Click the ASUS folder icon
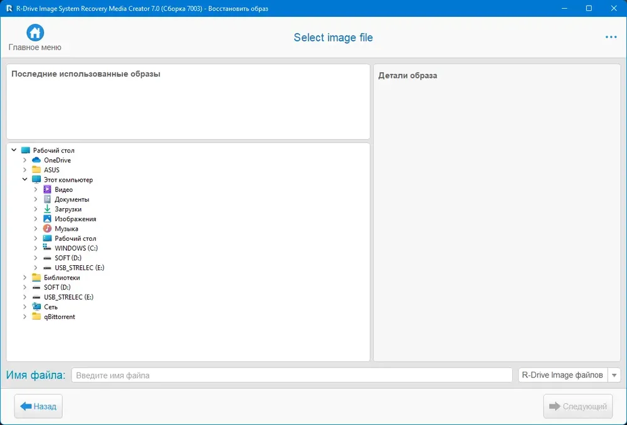Image resolution: width=627 pixels, height=425 pixels. 36,170
